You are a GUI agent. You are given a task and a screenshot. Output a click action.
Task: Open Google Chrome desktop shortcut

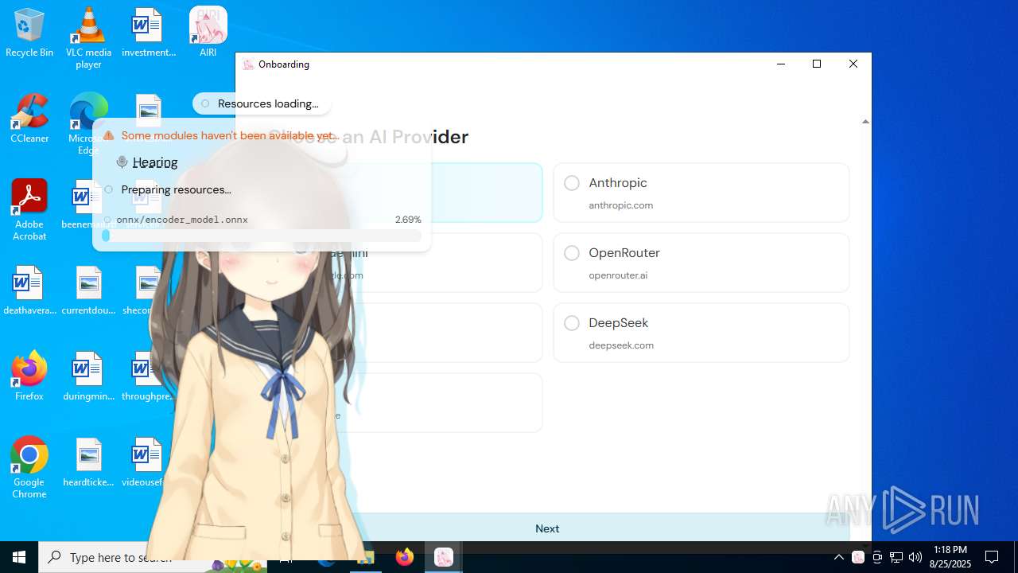coord(29,468)
